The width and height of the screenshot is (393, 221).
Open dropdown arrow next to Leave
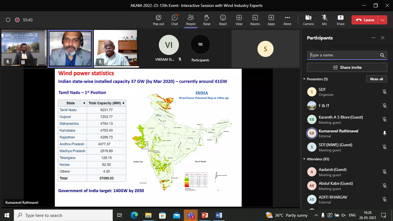tap(382, 20)
